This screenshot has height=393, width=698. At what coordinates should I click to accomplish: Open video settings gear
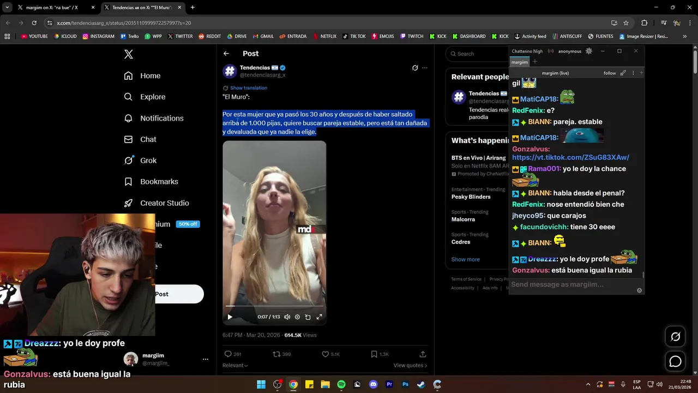pyautogui.click(x=297, y=317)
